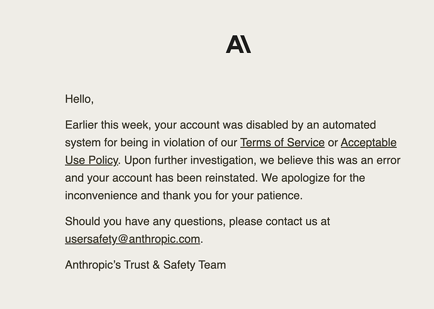Click the word "automated" in the first paragraph

346,125
